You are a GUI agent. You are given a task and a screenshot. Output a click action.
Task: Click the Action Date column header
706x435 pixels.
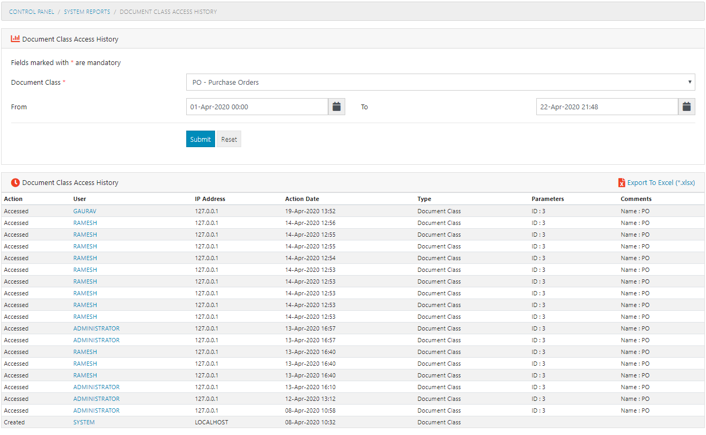[x=302, y=199]
